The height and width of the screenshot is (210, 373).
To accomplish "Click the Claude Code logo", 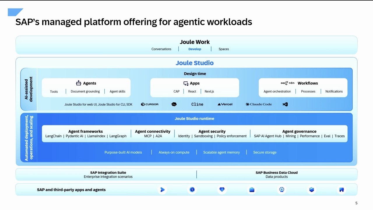I will tap(259, 104).
